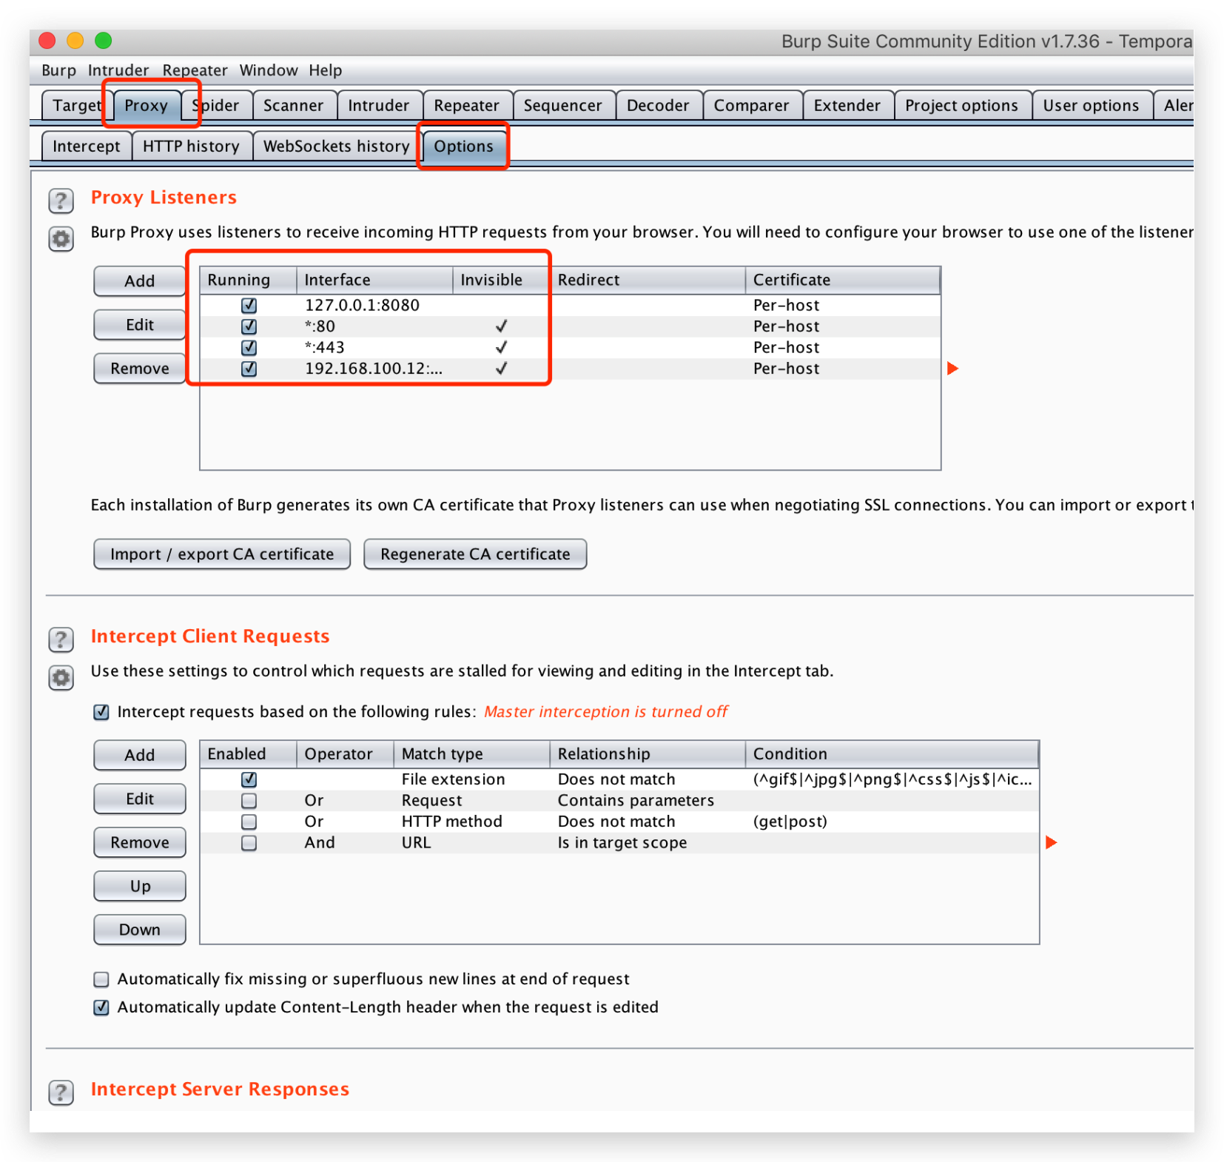Toggle running checkbox for *:80 listener
This screenshot has width=1224, height=1162.
tap(249, 326)
